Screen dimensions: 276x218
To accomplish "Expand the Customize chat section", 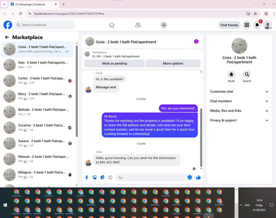I will [239, 92].
